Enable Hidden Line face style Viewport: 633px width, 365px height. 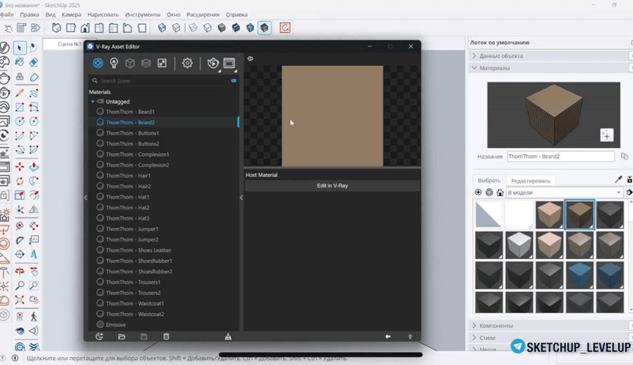click(207, 28)
